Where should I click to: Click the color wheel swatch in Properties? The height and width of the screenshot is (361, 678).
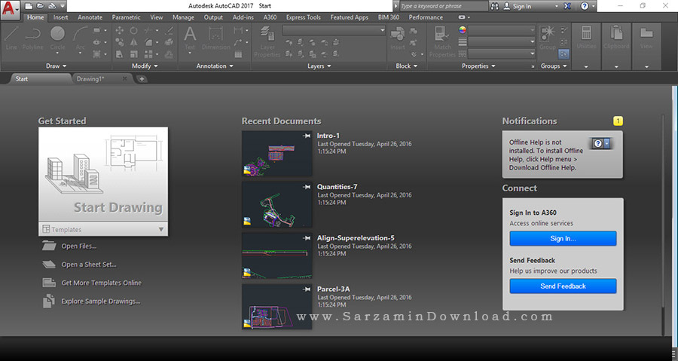coord(463,30)
